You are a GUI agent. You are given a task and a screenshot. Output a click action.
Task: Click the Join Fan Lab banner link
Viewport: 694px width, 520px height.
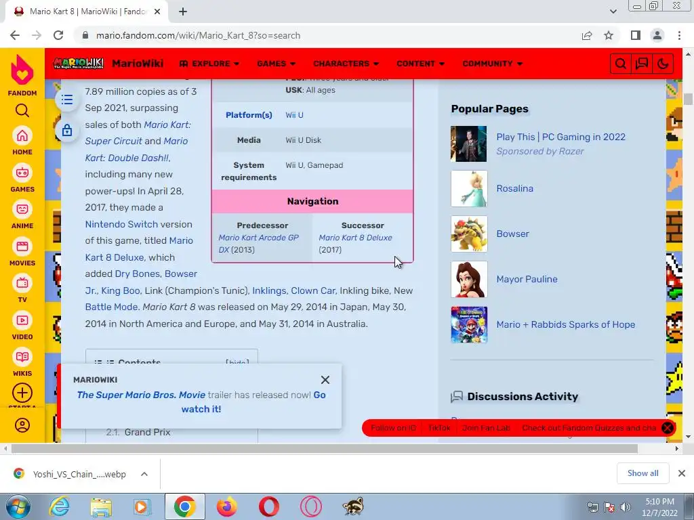click(x=486, y=428)
